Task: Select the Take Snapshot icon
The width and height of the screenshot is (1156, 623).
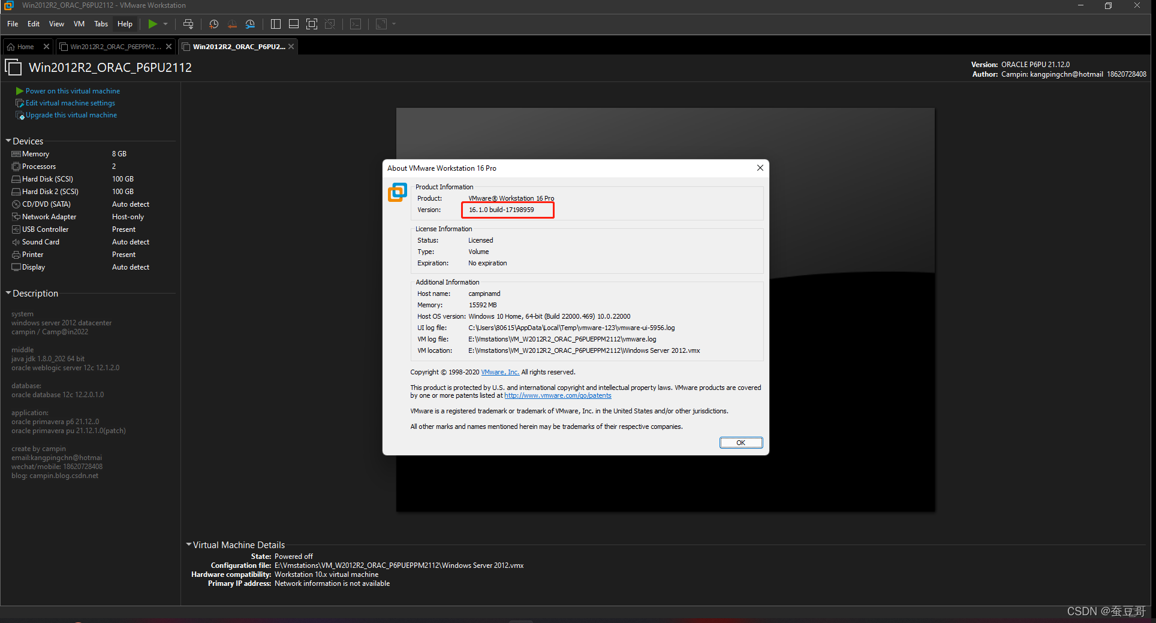Action: click(214, 24)
